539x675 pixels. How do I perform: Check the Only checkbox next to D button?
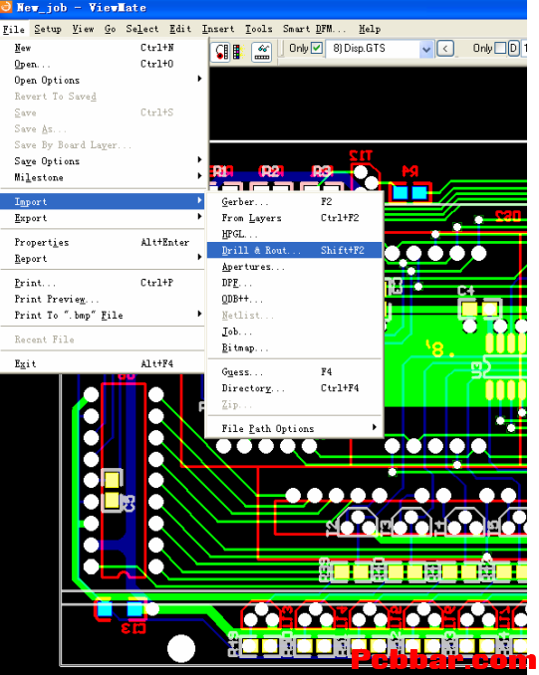(x=500, y=48)
